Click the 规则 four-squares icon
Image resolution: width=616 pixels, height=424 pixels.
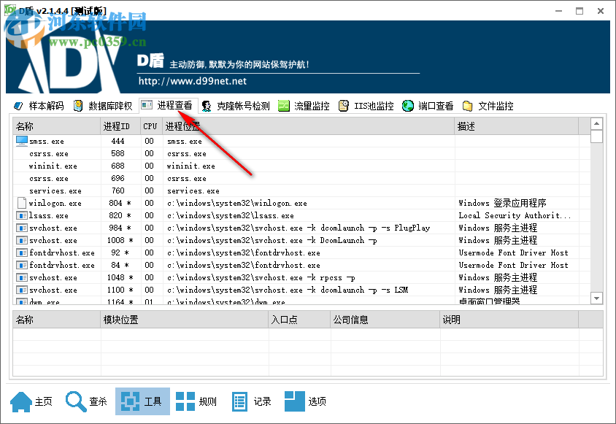tap(185, 401)
